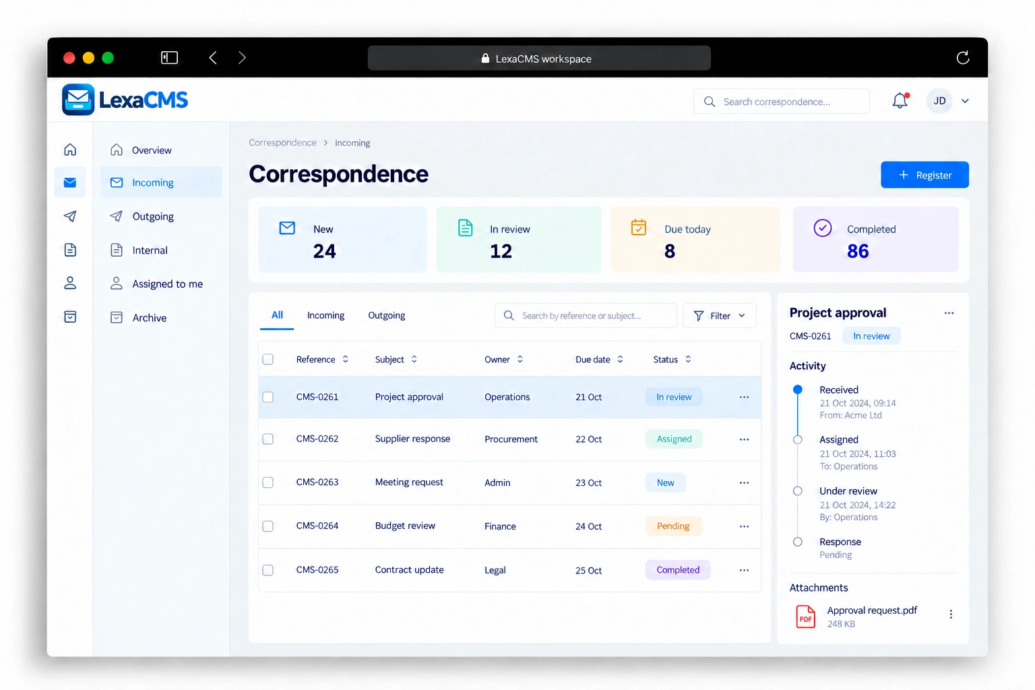1035x690 pixels.
Task: Open the person icon in narrow rail
Action: coord(70,283)
